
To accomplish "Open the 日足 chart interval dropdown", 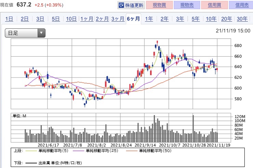I will [x=25, y=33].
